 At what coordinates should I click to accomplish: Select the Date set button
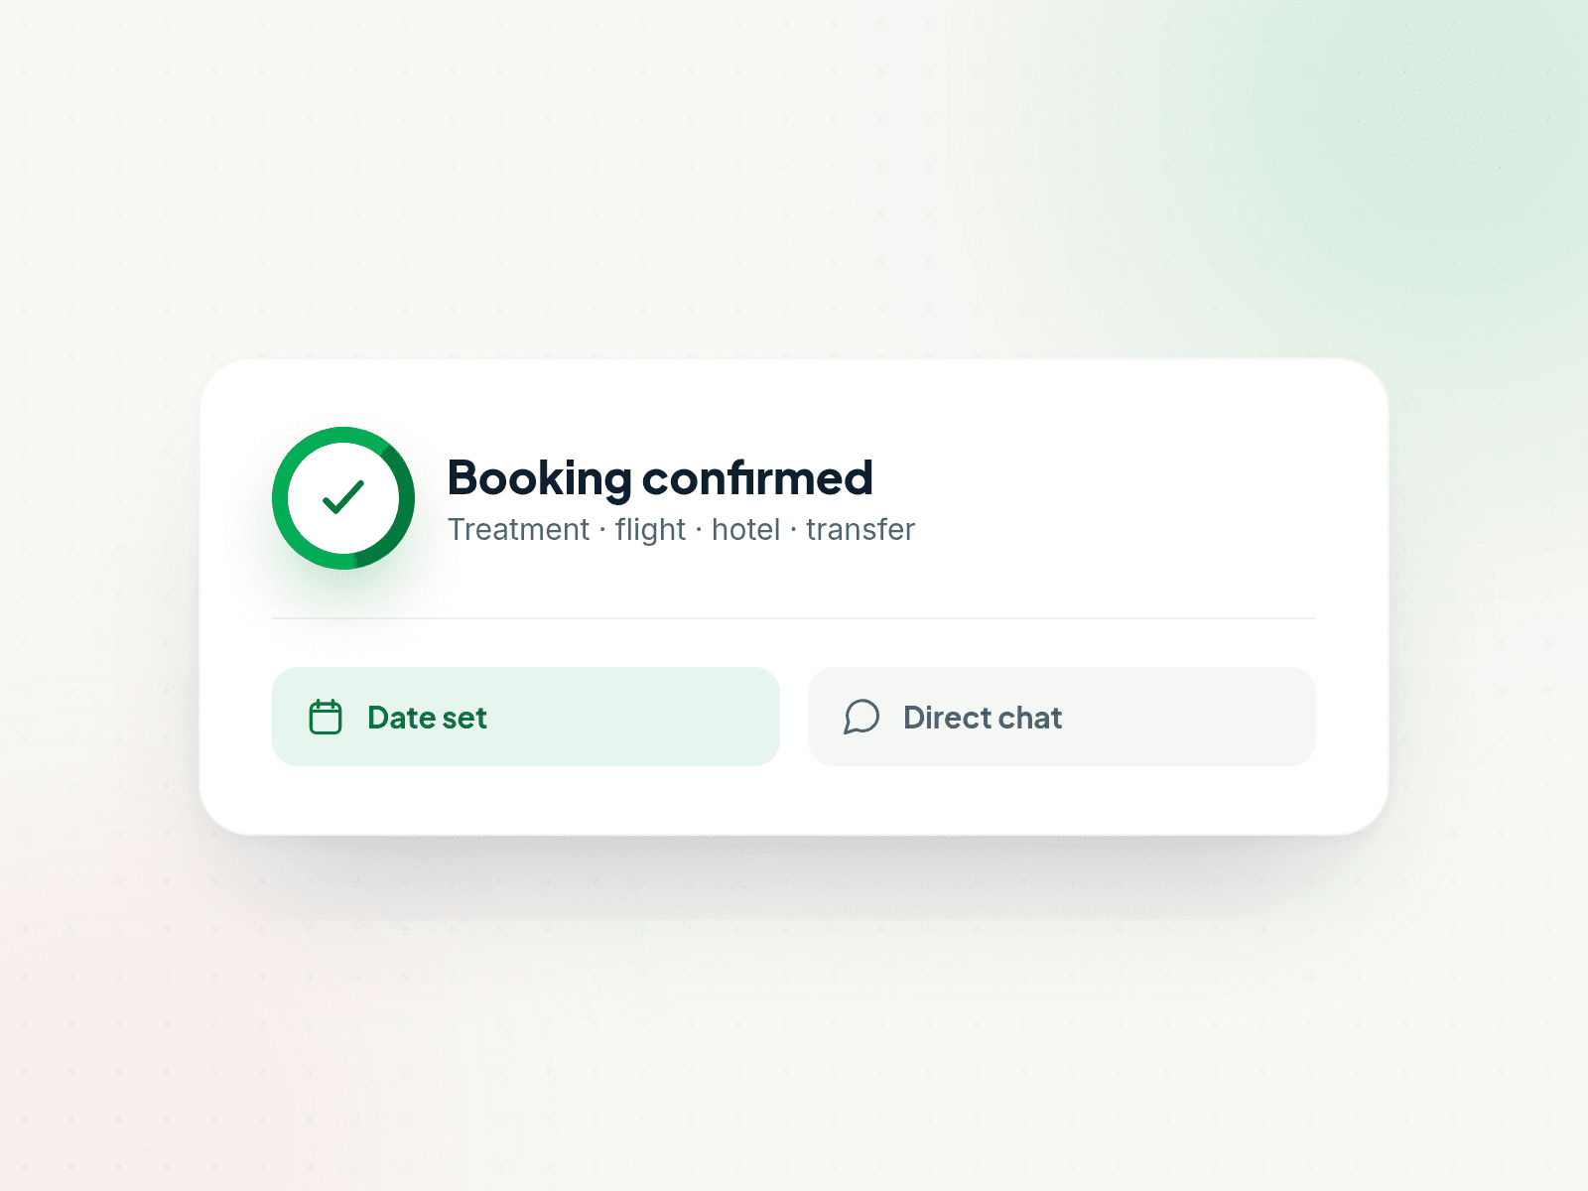pyautogui.click(x=526, y=717)
